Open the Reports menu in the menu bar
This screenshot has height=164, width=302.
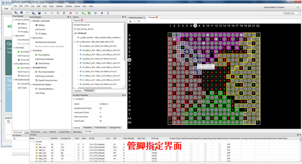tap(59, 6)
